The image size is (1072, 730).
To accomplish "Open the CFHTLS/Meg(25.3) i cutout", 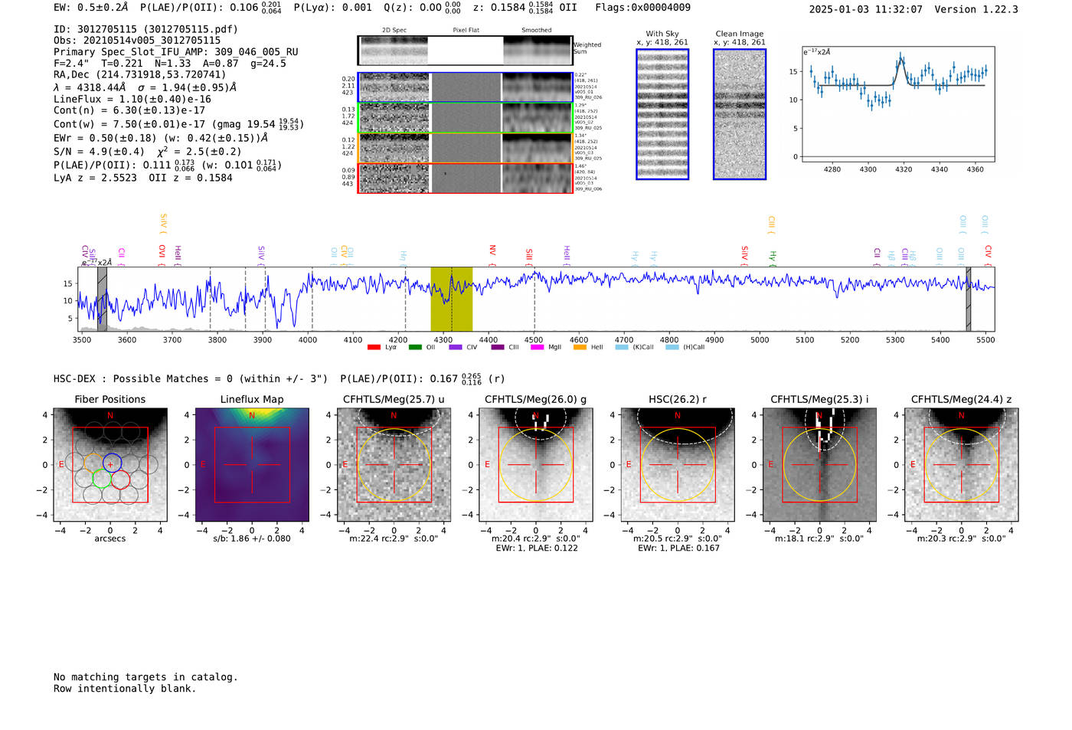I will point(819,465).
